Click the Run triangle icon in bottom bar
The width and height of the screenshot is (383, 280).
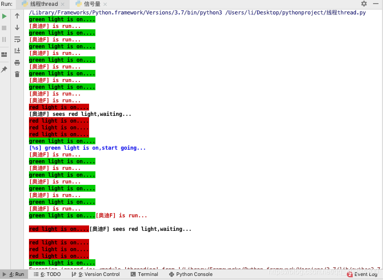coord(4,274)
